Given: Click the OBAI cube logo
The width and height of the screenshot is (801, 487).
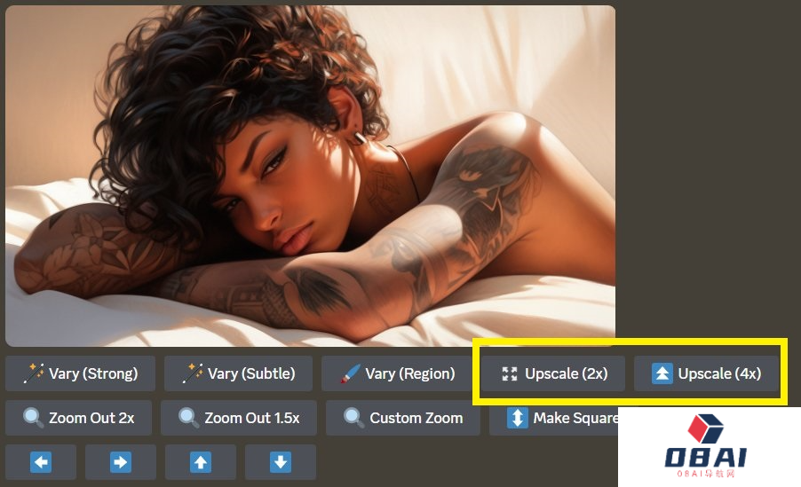Looking at the screenshot, I should coord(705,428).
